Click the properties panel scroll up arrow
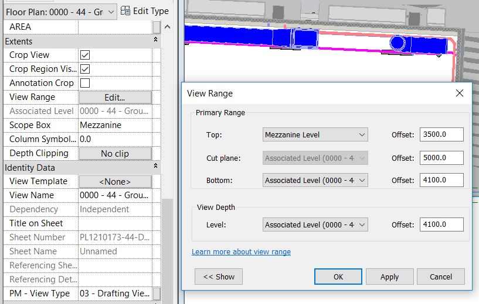The image size is (479, 304). pyautogui.click(x=168, y=27)
